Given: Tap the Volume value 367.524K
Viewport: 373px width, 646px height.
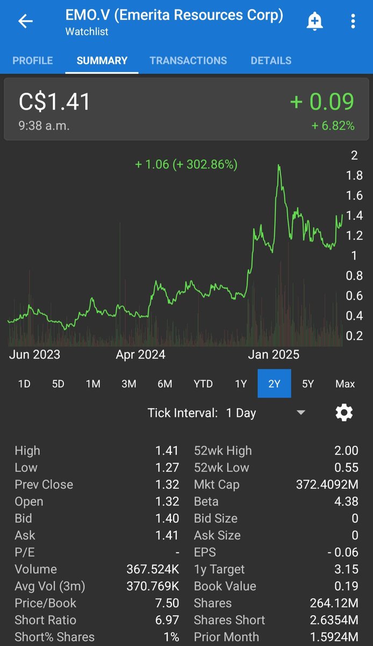Looking at the screenshot, I should tap(152, 569).
